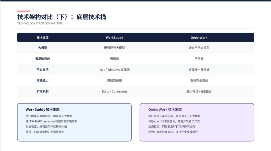The width and height of the screenshot is (271, 151).
Task: Click the line 局限：纯云端架构，无离线能力
Action: [x=45, y=132]
